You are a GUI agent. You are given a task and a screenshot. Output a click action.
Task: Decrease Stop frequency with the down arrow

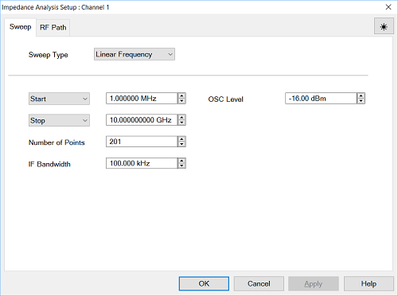181,123
